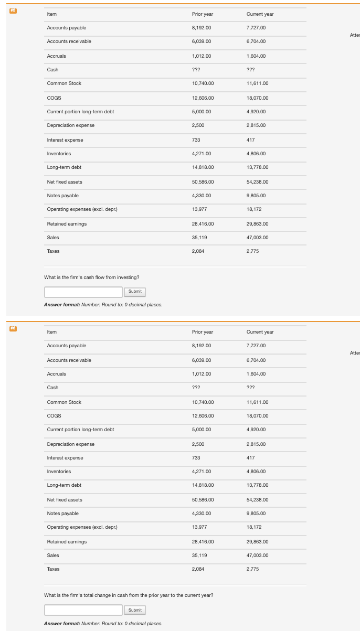Click the answer input field for total change in cash
The image size is (360, 631).
click(82, 610)
